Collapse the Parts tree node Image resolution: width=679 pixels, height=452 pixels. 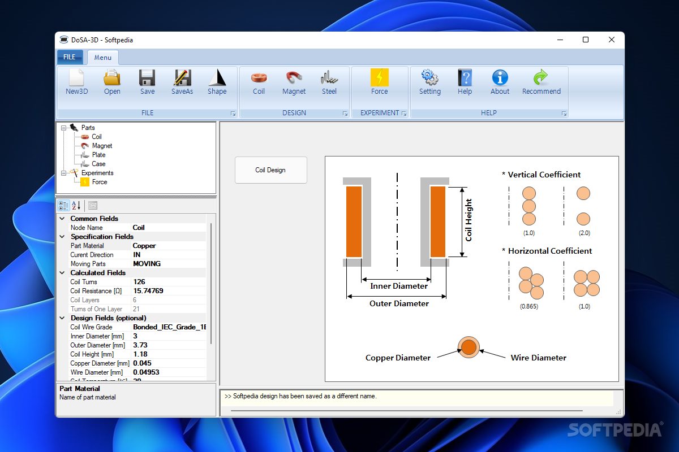(x=63, y=128)
